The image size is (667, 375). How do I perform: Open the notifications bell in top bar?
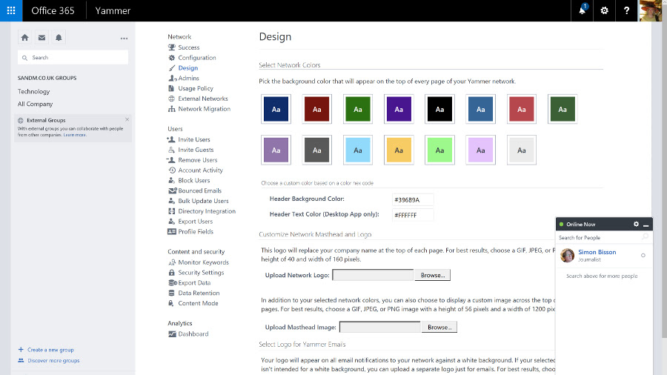(582, 10)
